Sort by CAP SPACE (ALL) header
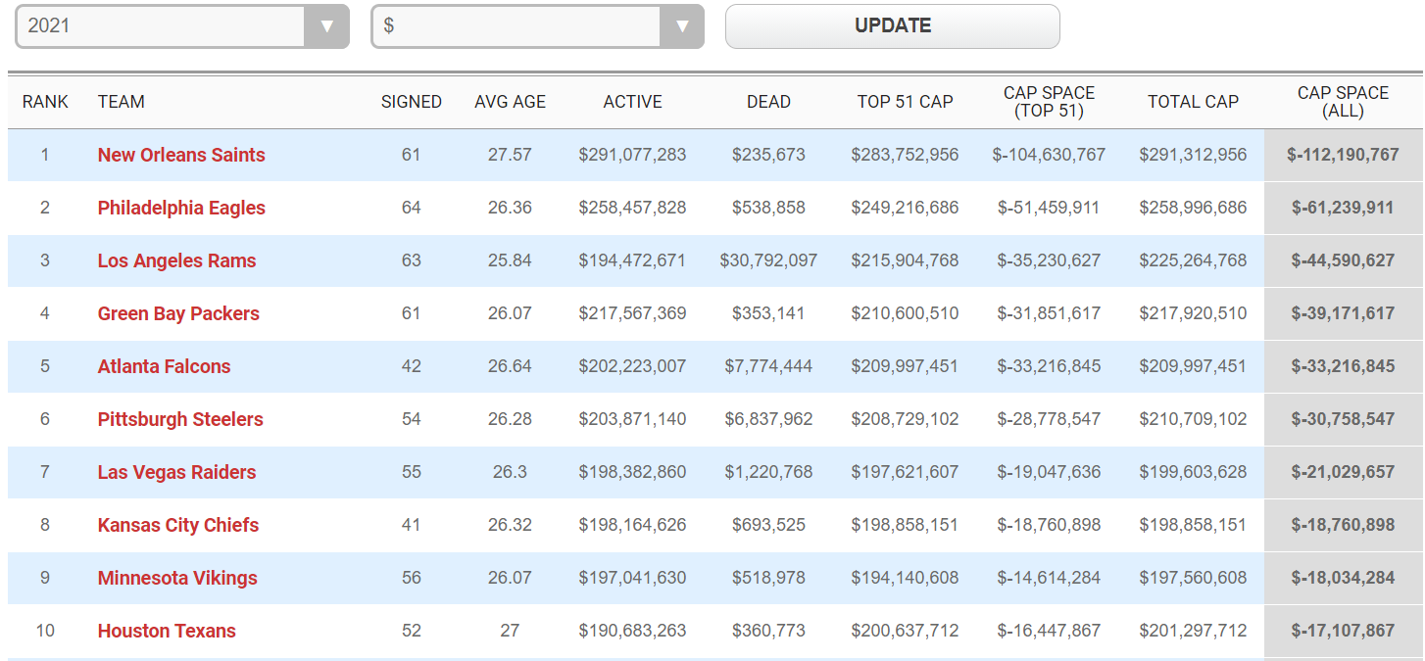This screenshot has width=1425, height=661. point(1343,102)
